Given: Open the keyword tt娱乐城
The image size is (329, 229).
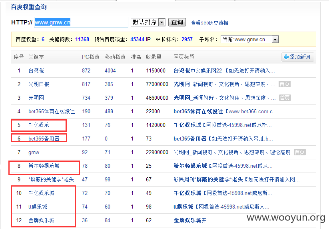Looking at the screenshot, I should (38, 207).
